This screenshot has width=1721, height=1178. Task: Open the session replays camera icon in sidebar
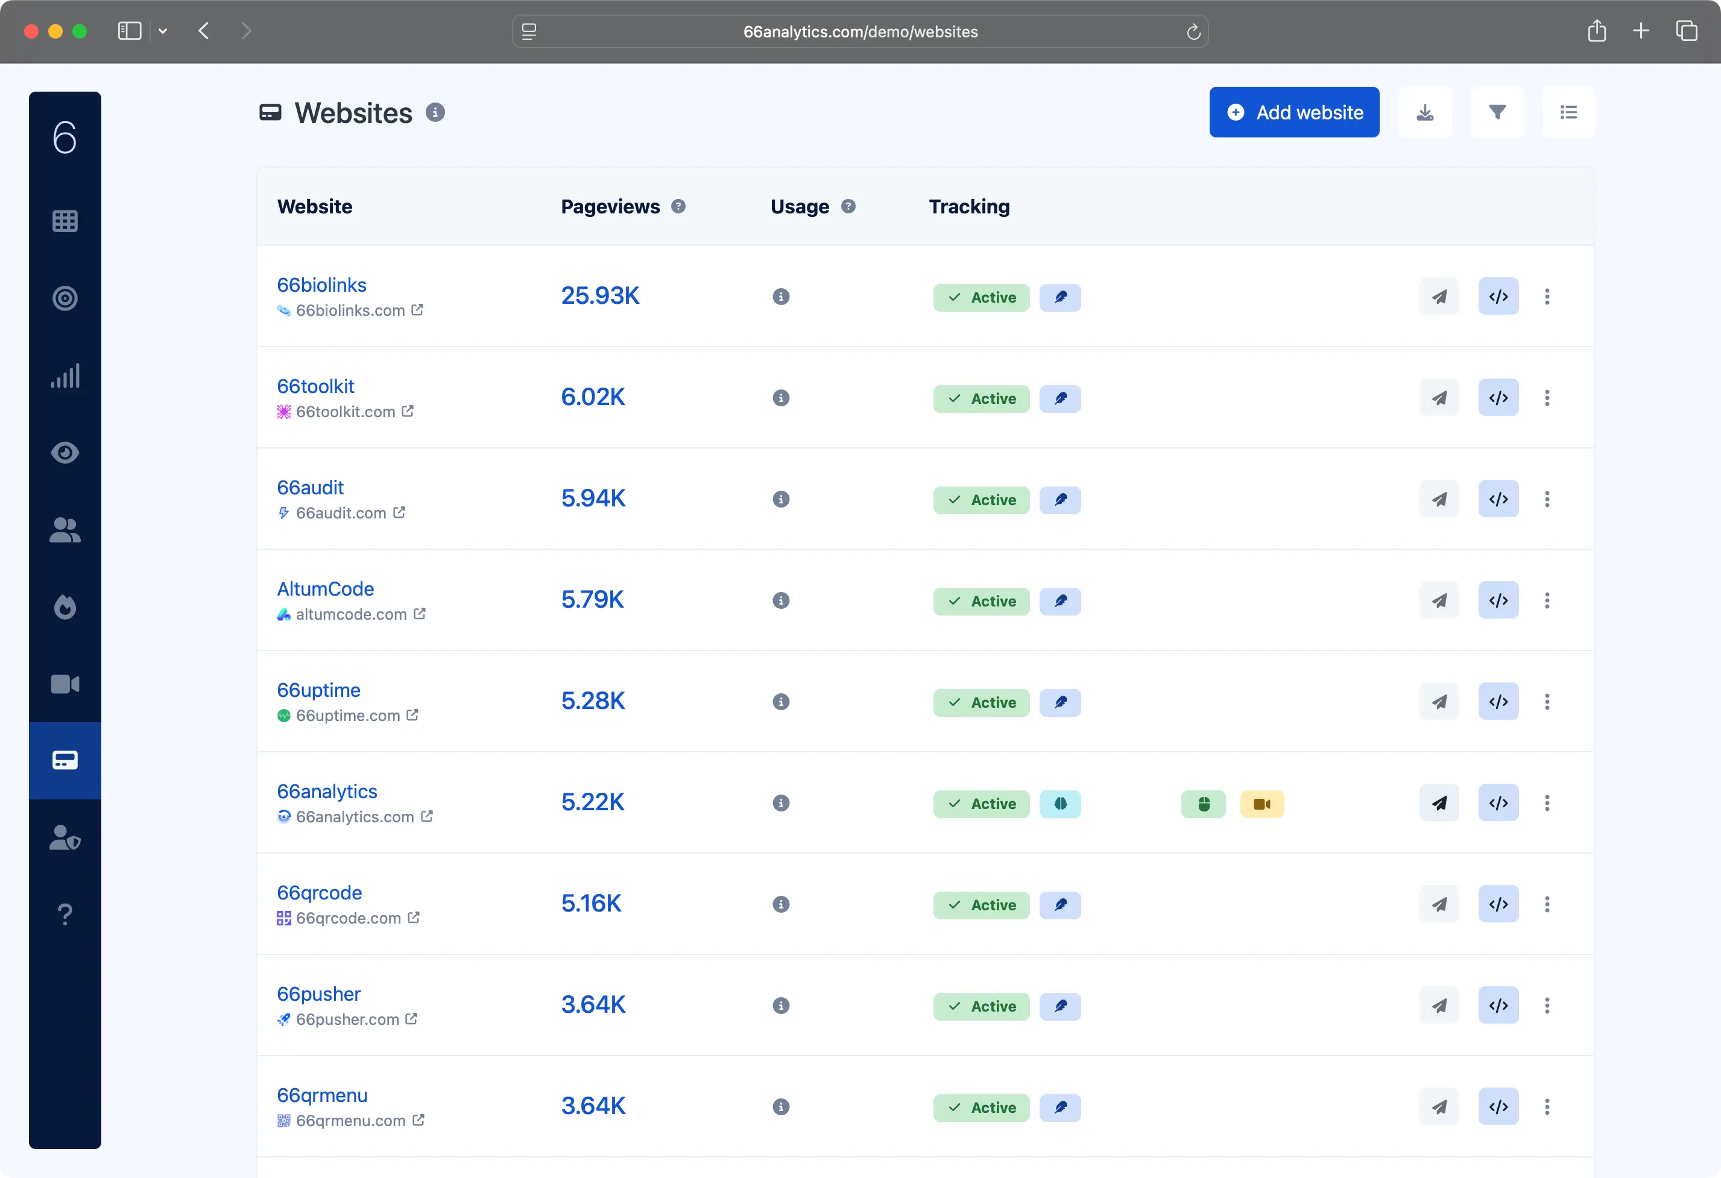coord(65,684)
